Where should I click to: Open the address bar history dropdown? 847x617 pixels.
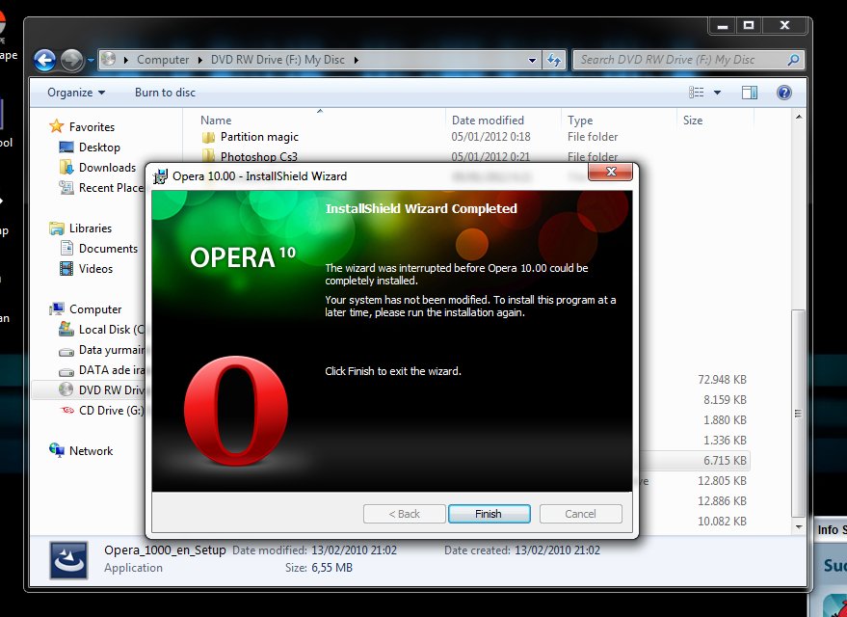point(532,61)
